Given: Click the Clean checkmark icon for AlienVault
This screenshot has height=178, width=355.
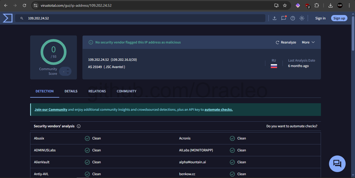Looking at the screenshot, I should click(x=87, y=162).
